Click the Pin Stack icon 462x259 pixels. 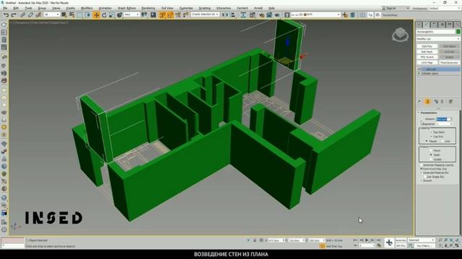click(x=419, y=101)
